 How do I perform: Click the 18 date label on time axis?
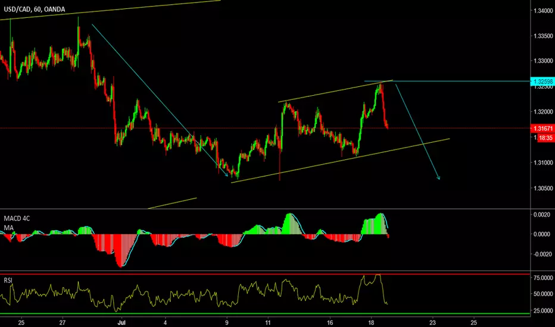371,322
